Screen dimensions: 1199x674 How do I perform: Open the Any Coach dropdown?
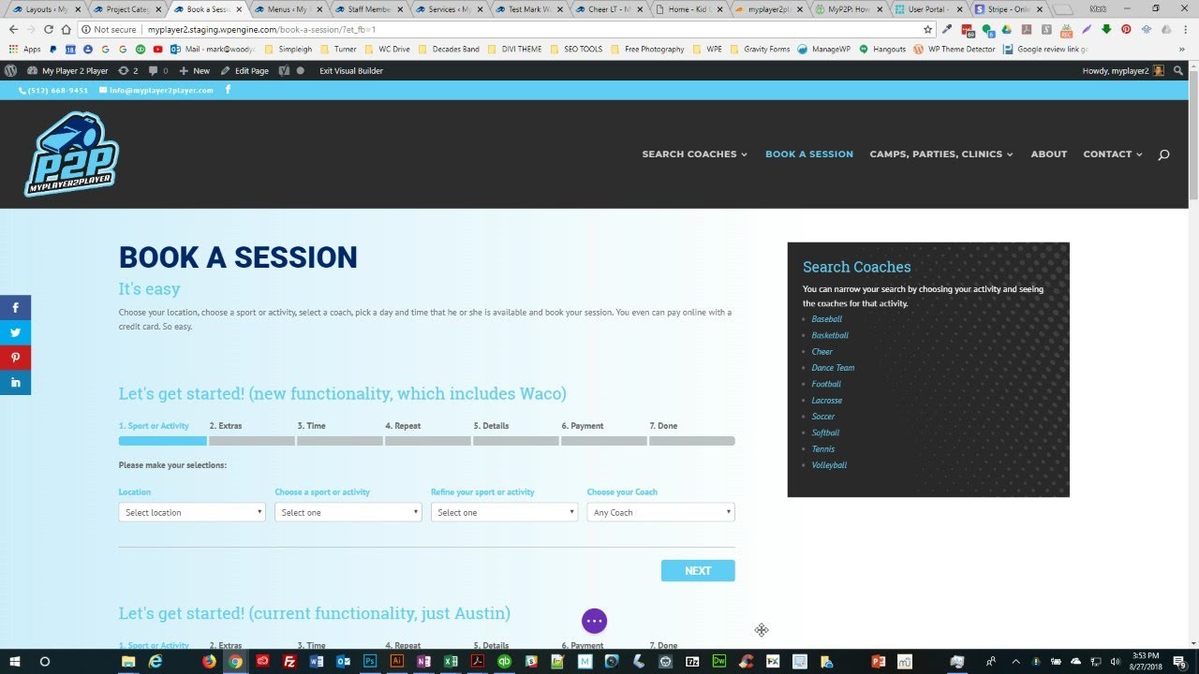[660, 512]
